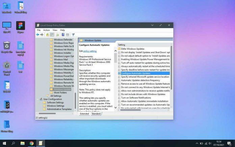Click the settings list vertical scrollbar
This screenshot has width=235, height=147.
pyautogui.click(x=171, y=68)
